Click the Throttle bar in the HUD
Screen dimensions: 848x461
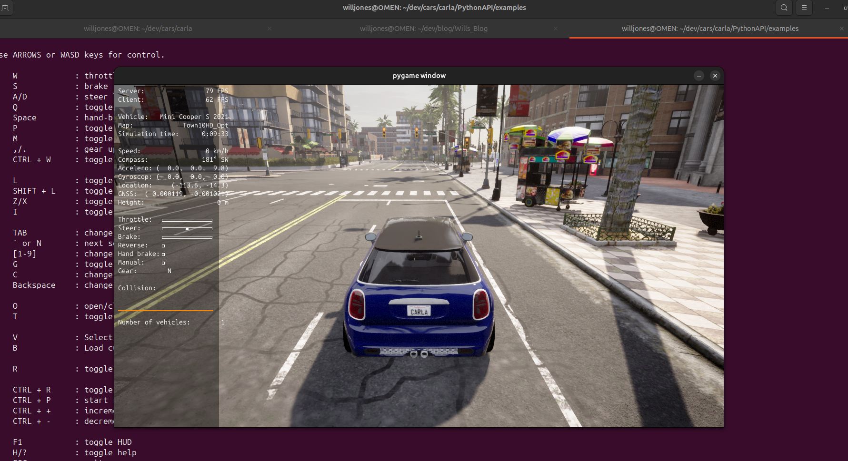click(x=187, y=220)
